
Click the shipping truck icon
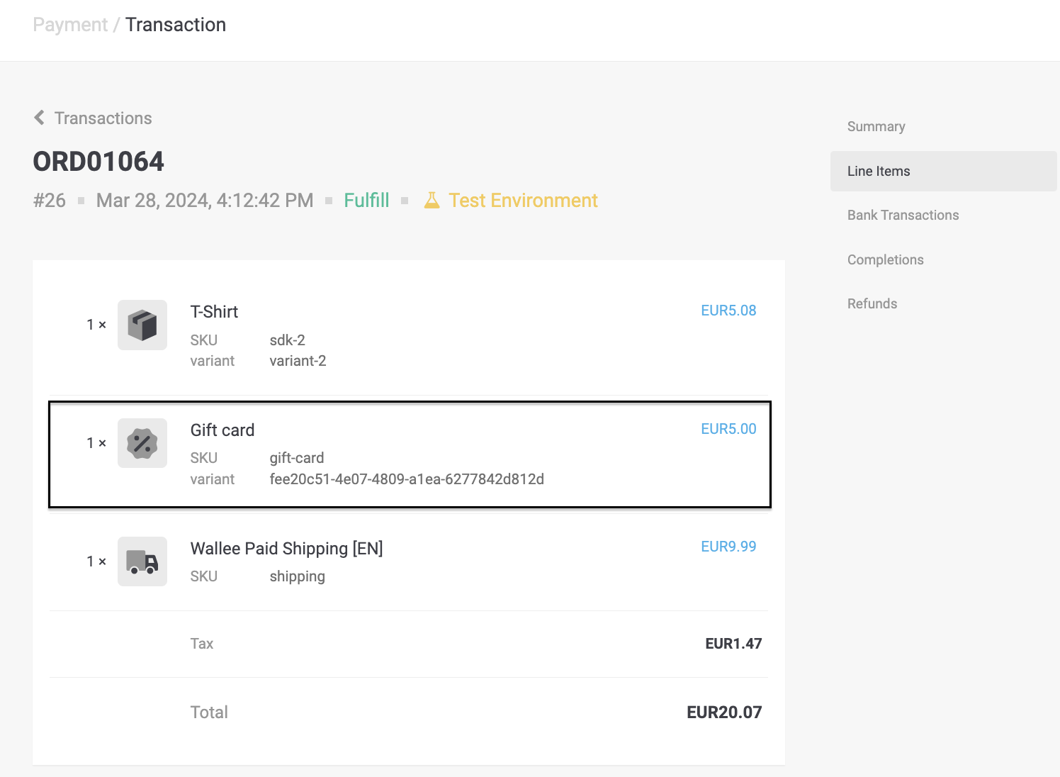[142, 561]
